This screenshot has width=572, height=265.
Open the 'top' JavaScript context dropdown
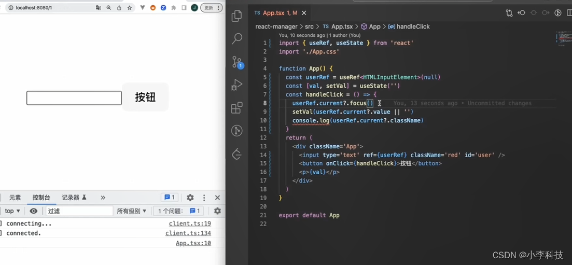pos(12,211)
